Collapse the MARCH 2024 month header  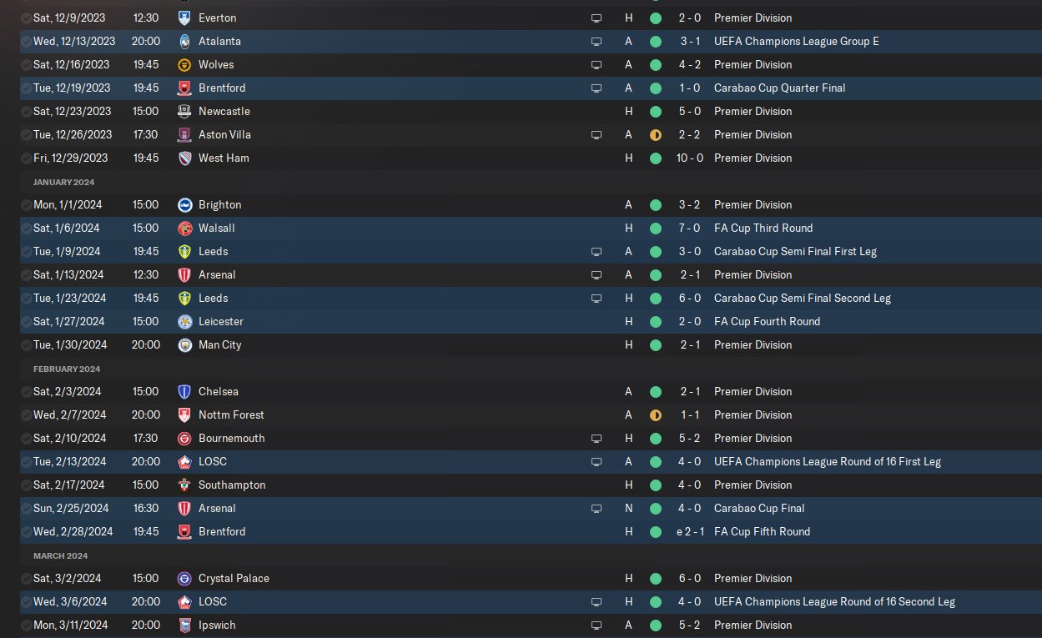point(60,555)
